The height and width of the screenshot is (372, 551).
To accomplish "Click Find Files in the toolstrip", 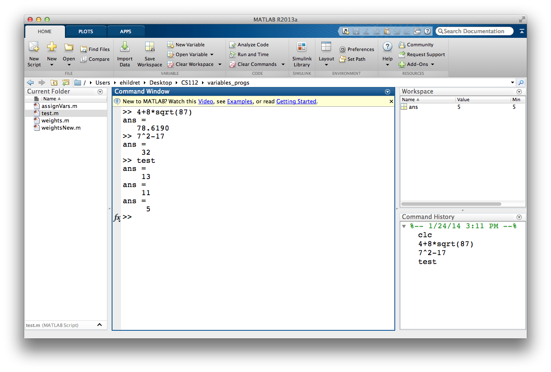I will [95, 49].
